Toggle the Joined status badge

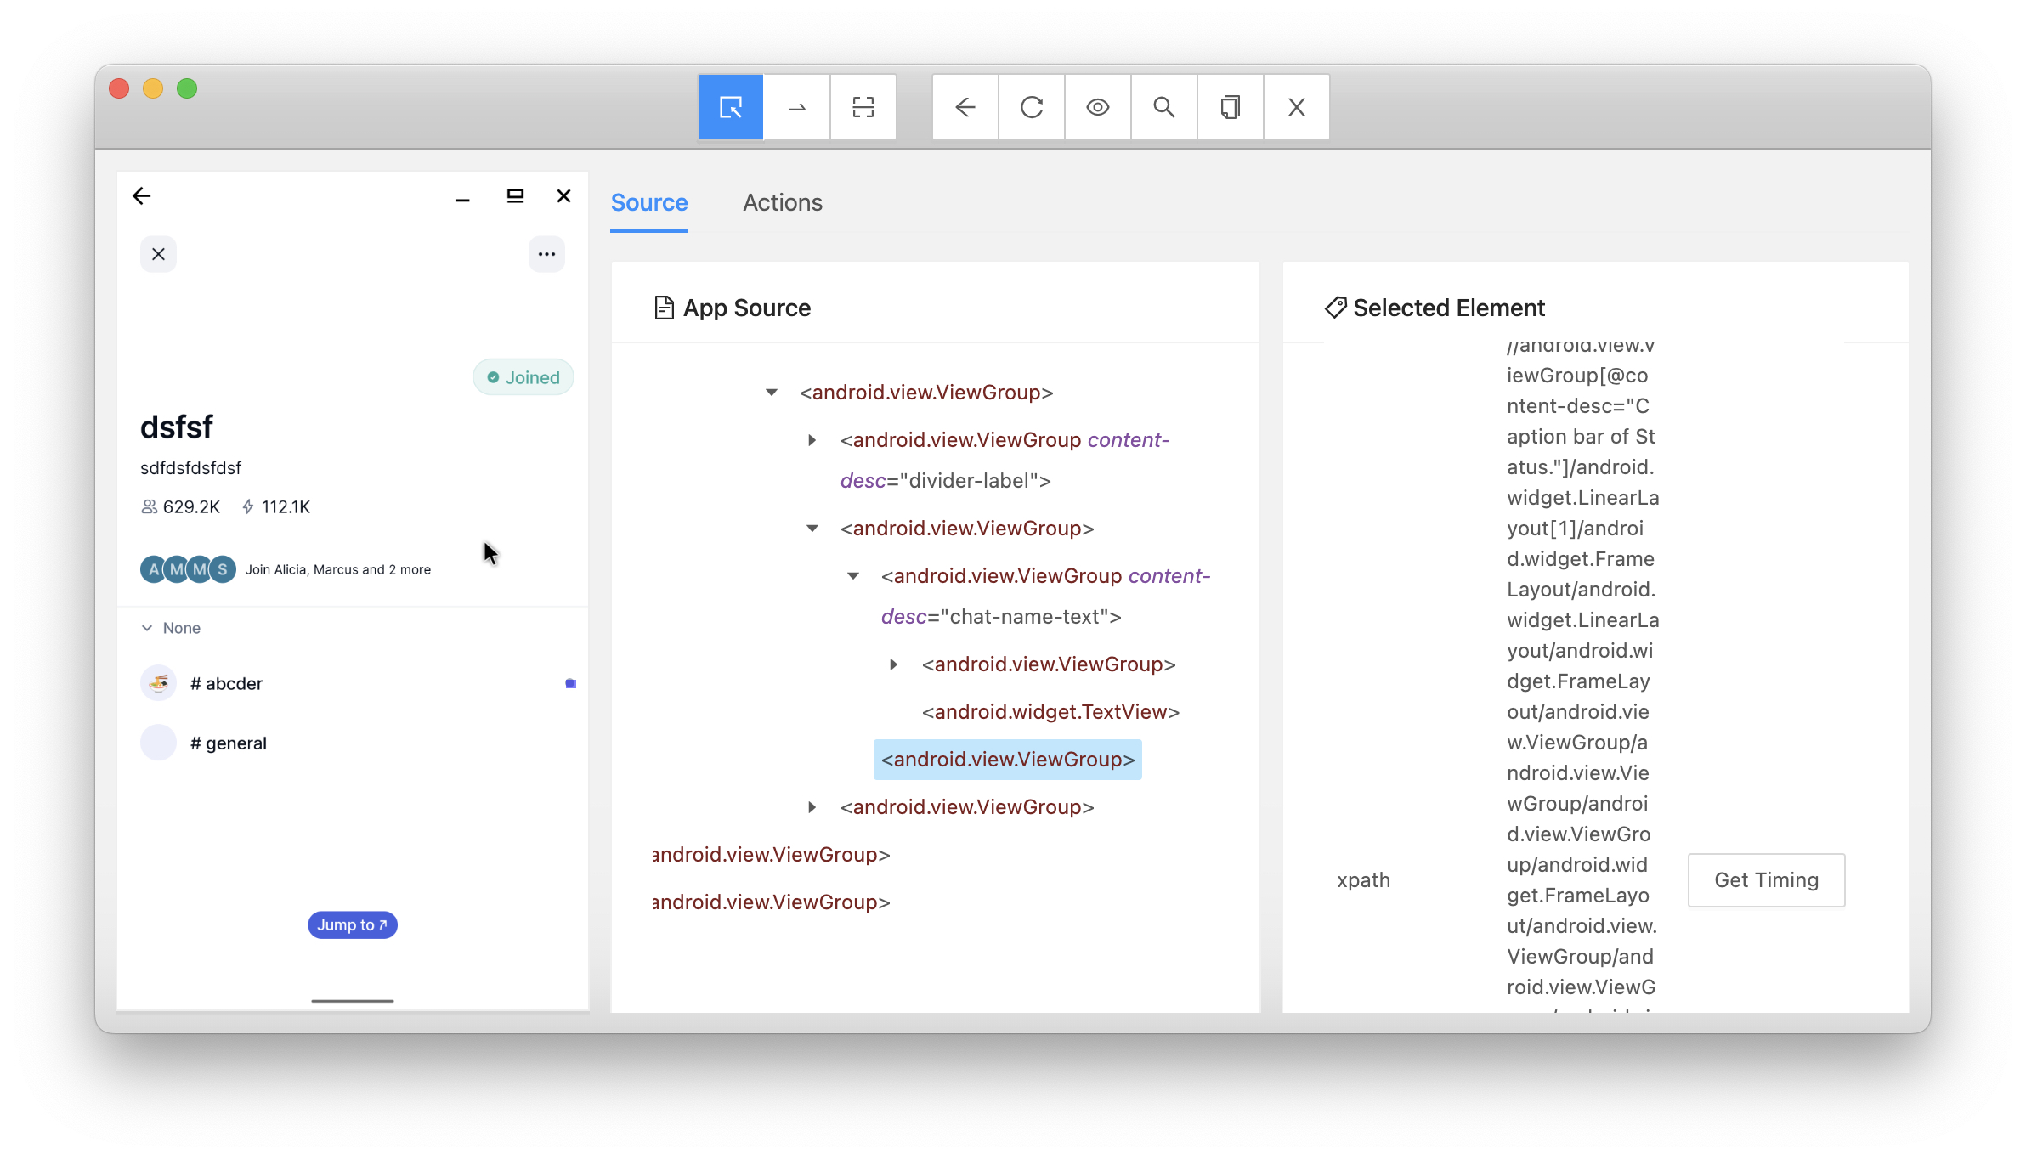point(523,377)
